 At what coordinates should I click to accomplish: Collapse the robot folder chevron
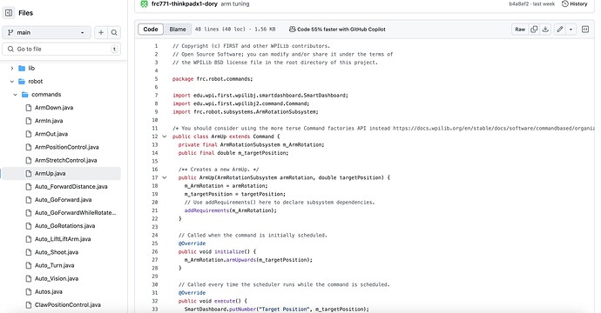[12, 82]
